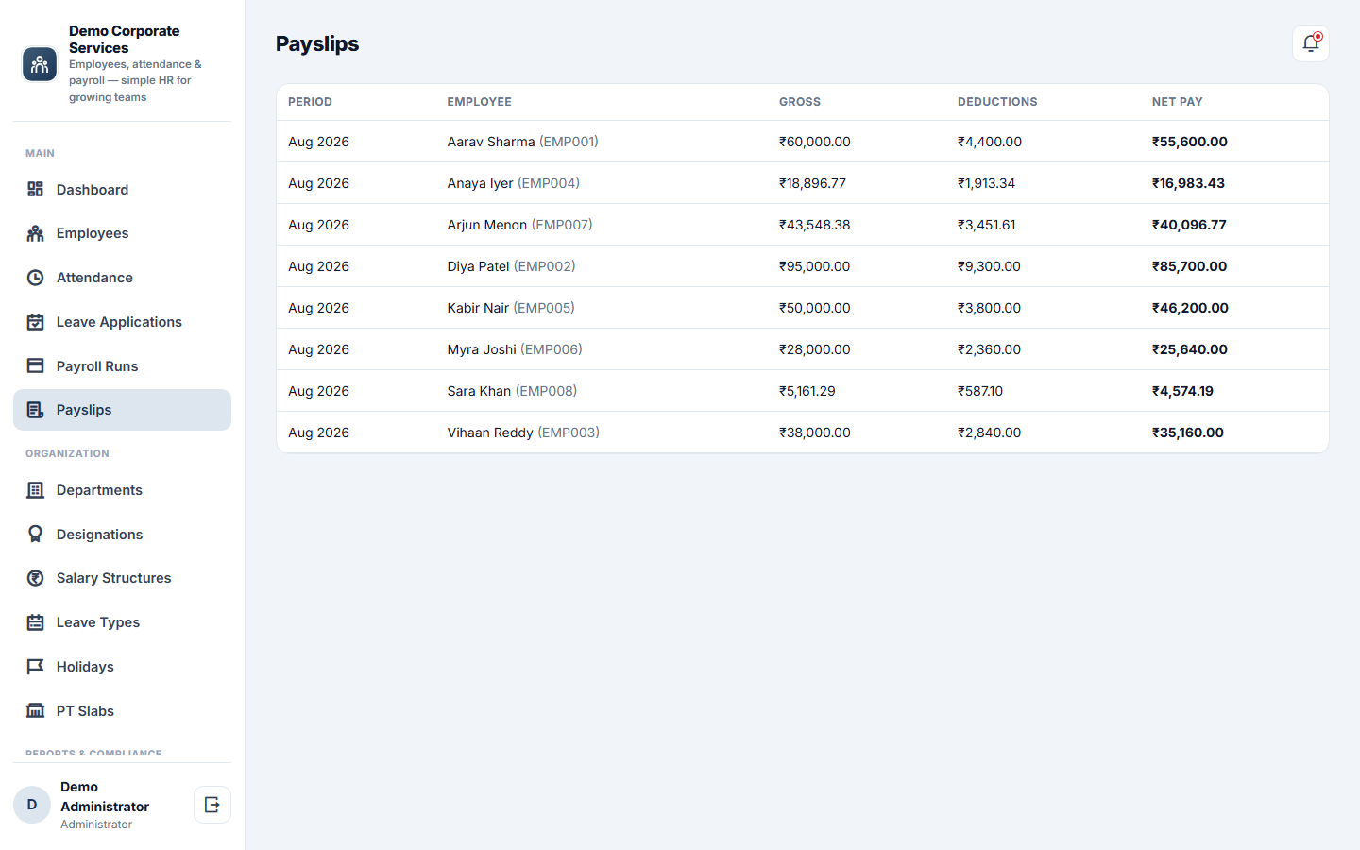1360x850 pixels.
Task: Click the Employees people icon
Action: point(36,233)
